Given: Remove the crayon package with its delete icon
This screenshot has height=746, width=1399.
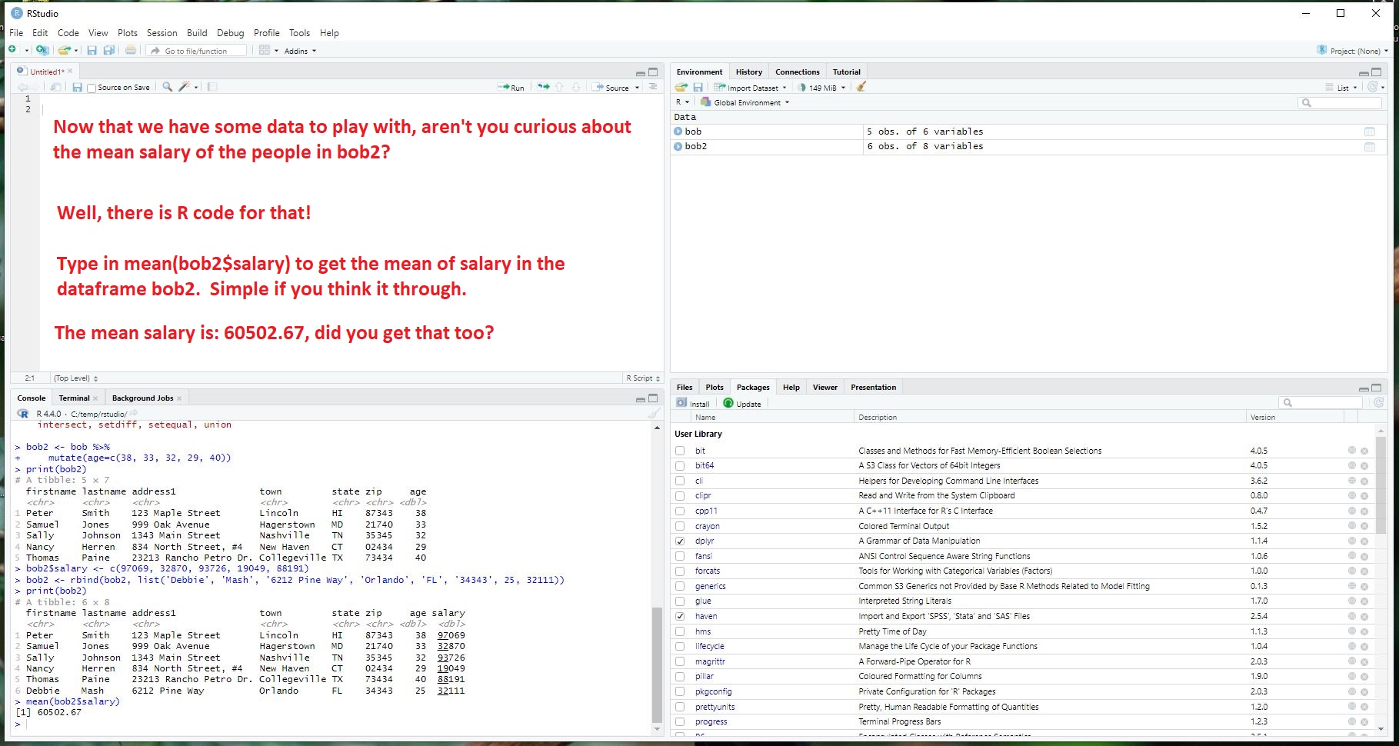Looking at the screenshot, I should tap(1364, 527).
